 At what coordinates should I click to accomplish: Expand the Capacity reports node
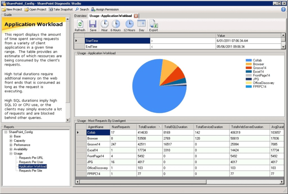click(11, 141)
